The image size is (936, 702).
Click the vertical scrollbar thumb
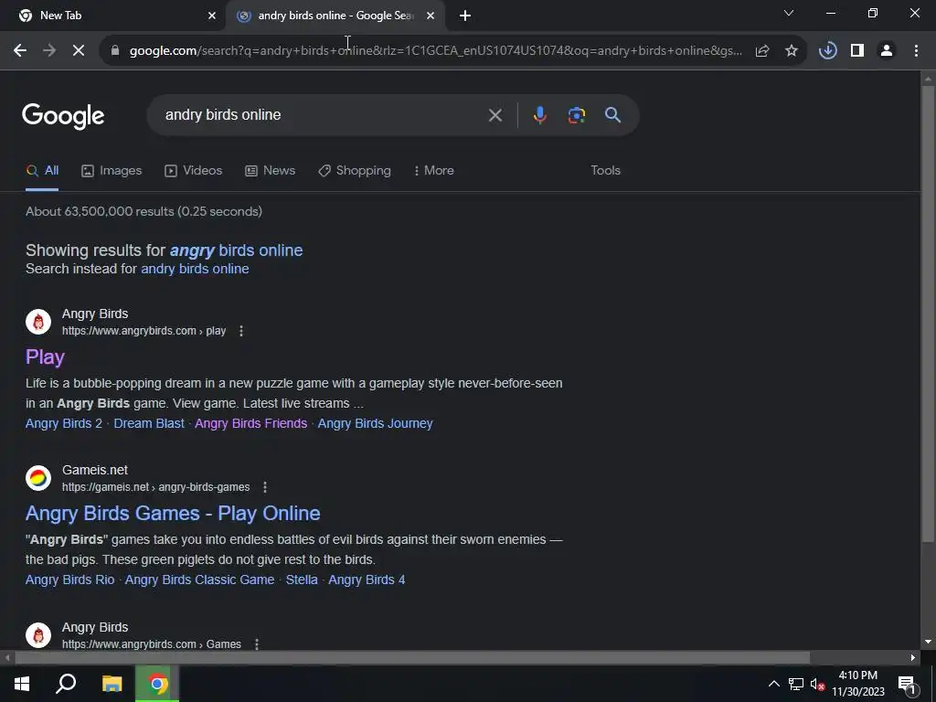[928, 314]
